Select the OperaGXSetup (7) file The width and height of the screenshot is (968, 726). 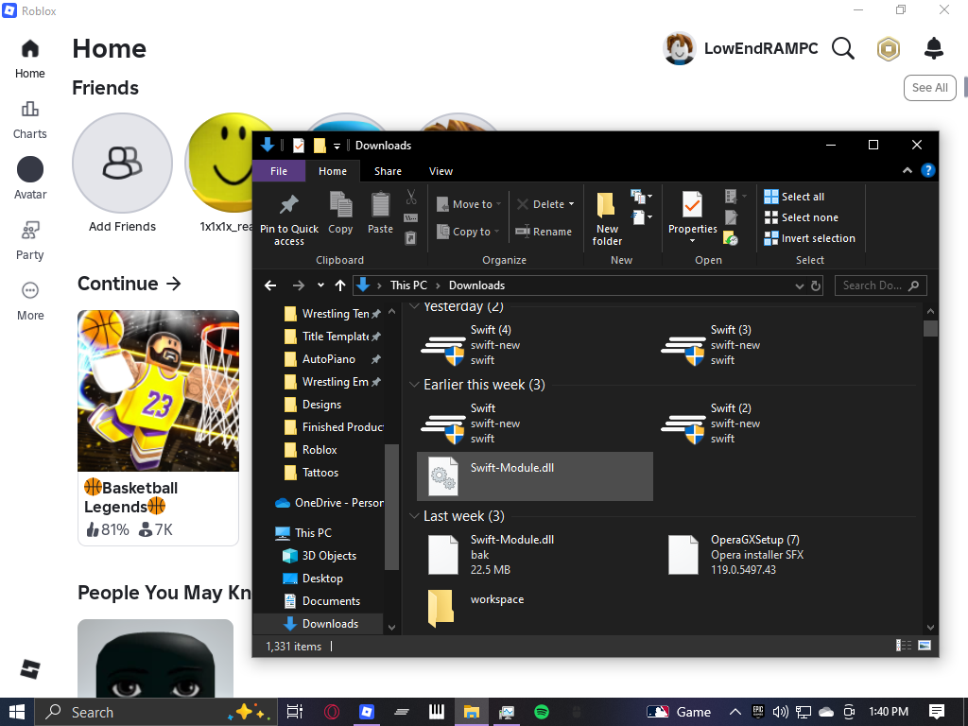click(x=775, y=554)
